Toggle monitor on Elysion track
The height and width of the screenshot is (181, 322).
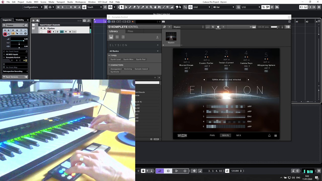pyautogui.click(x=53, y=32)
